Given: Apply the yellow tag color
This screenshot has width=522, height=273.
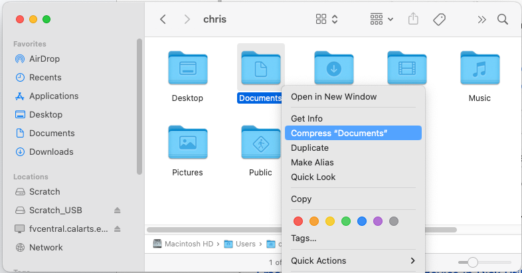Looking at the screenshot, I should tap(330, 221).
